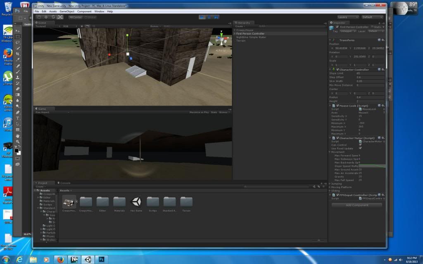This screenshot has width=423, height=264.
Task: Toggle the Character Controller enabled checkbox
Action: (337, 70)
